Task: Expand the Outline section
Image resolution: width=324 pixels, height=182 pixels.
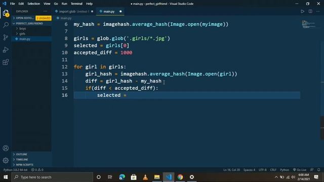Action: pos(21,154)
